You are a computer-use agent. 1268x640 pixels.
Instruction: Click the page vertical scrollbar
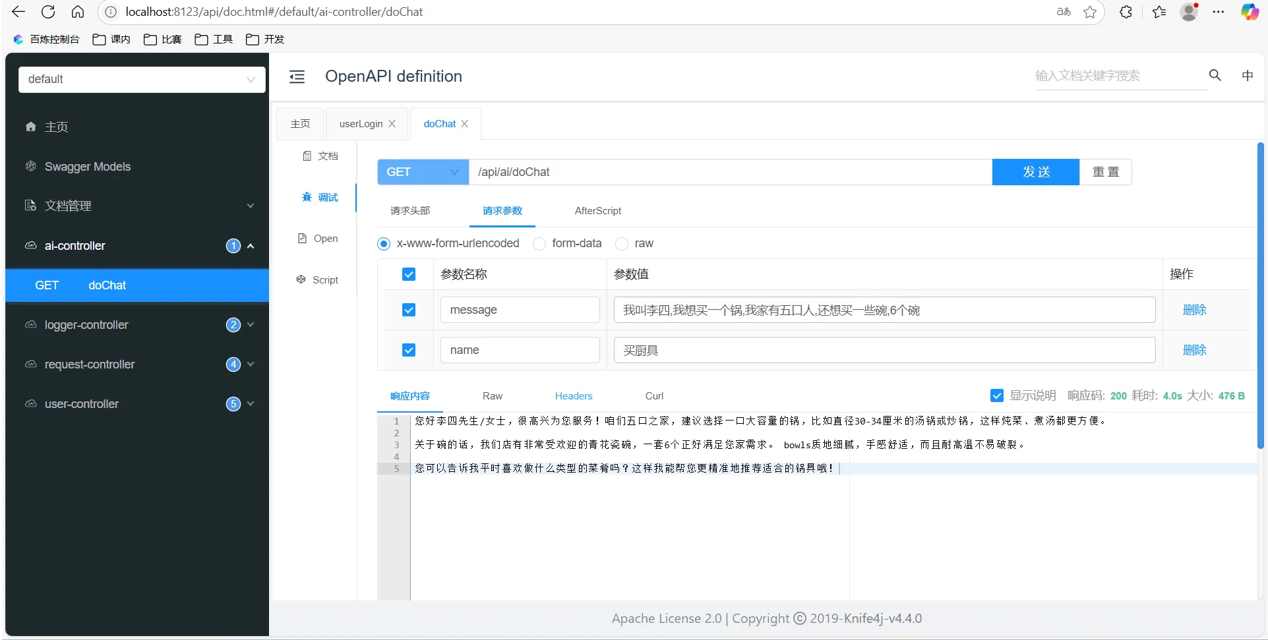1260,295
